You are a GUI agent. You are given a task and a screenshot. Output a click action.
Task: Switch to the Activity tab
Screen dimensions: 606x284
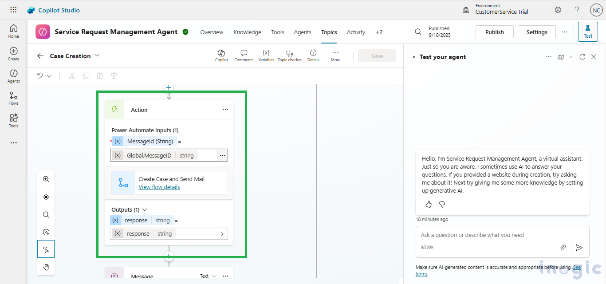(x=356, y=32)
